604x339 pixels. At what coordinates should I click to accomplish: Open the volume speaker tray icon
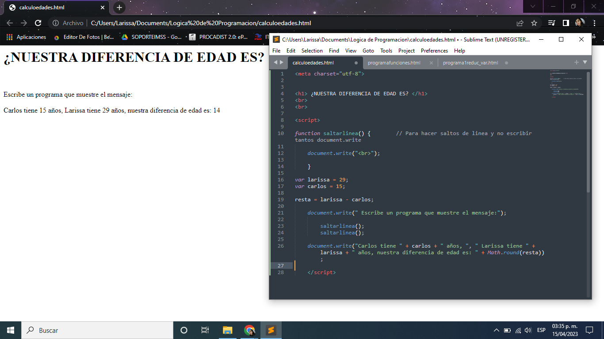coord(528,330)
